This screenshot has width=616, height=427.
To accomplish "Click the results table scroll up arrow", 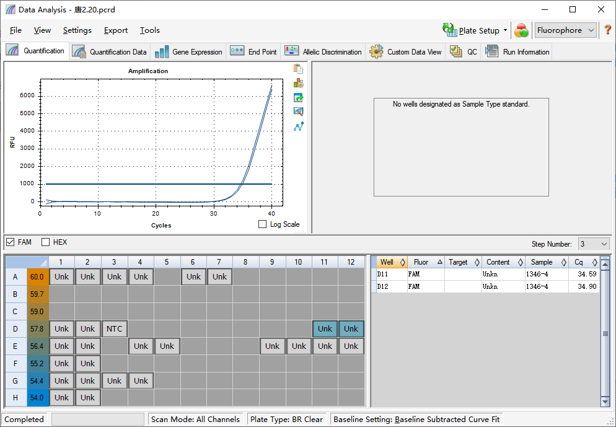I will (x=605, y=264).
